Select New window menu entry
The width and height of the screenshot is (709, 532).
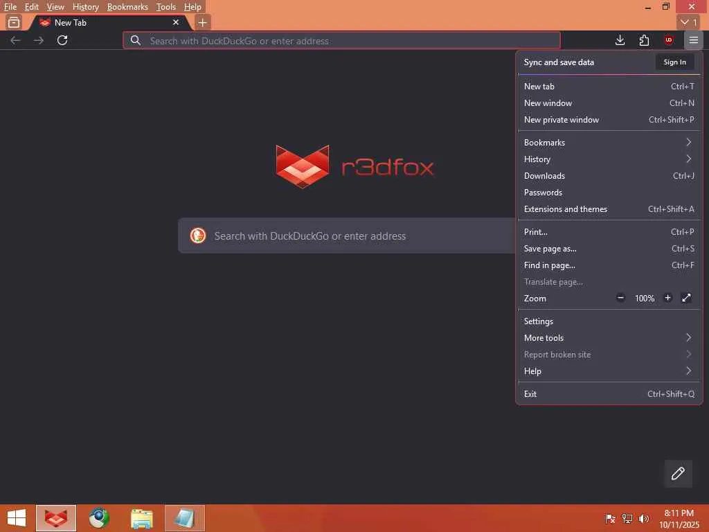pos(609,103)
